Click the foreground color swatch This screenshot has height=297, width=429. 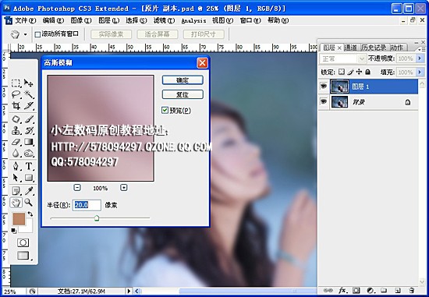click(19, 219)
